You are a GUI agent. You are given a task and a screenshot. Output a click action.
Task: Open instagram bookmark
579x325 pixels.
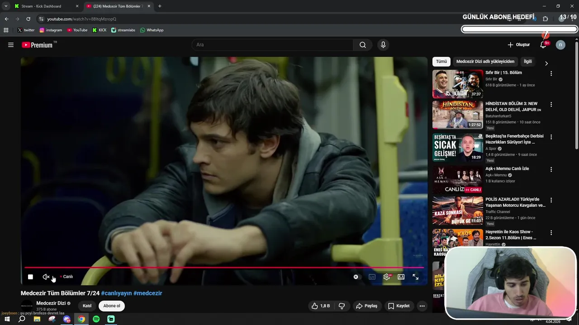coord(51,30)
